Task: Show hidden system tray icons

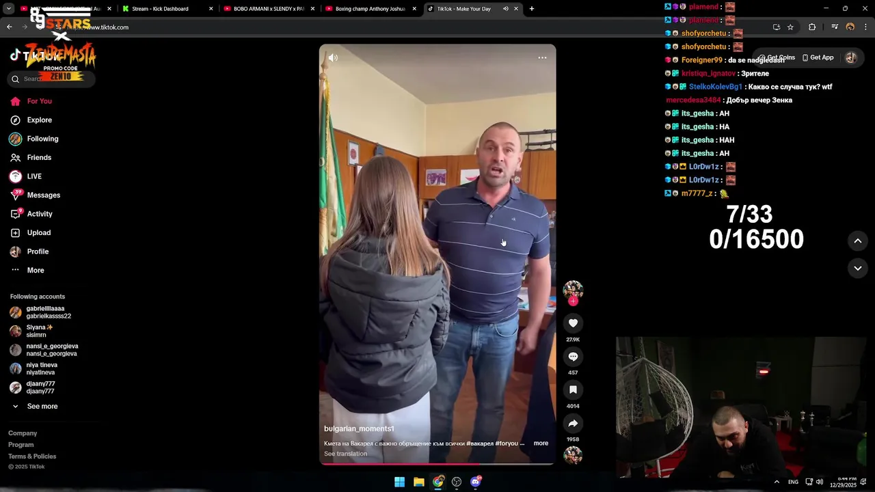Action: point(777,482)
